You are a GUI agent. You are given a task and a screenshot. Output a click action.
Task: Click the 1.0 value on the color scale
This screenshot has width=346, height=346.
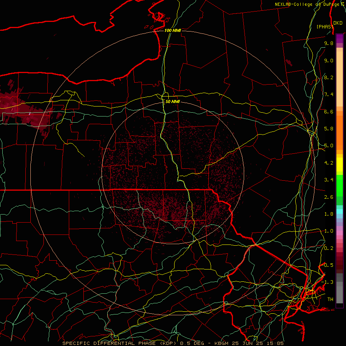pyautogui.click(x=329, y=231)
